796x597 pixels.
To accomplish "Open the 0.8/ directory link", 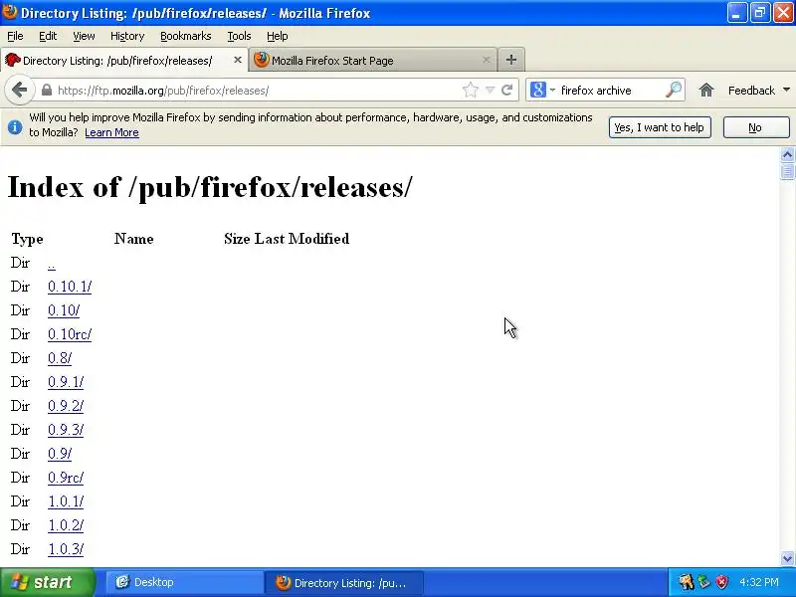I will coord(60,358).
